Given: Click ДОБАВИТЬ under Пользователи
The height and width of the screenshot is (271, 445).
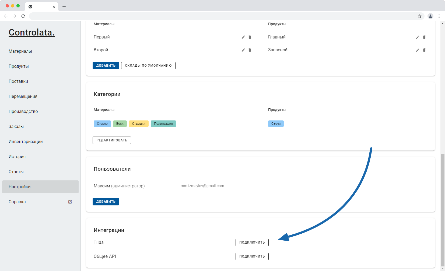Looking at the screenshot, I should point(106,202).
